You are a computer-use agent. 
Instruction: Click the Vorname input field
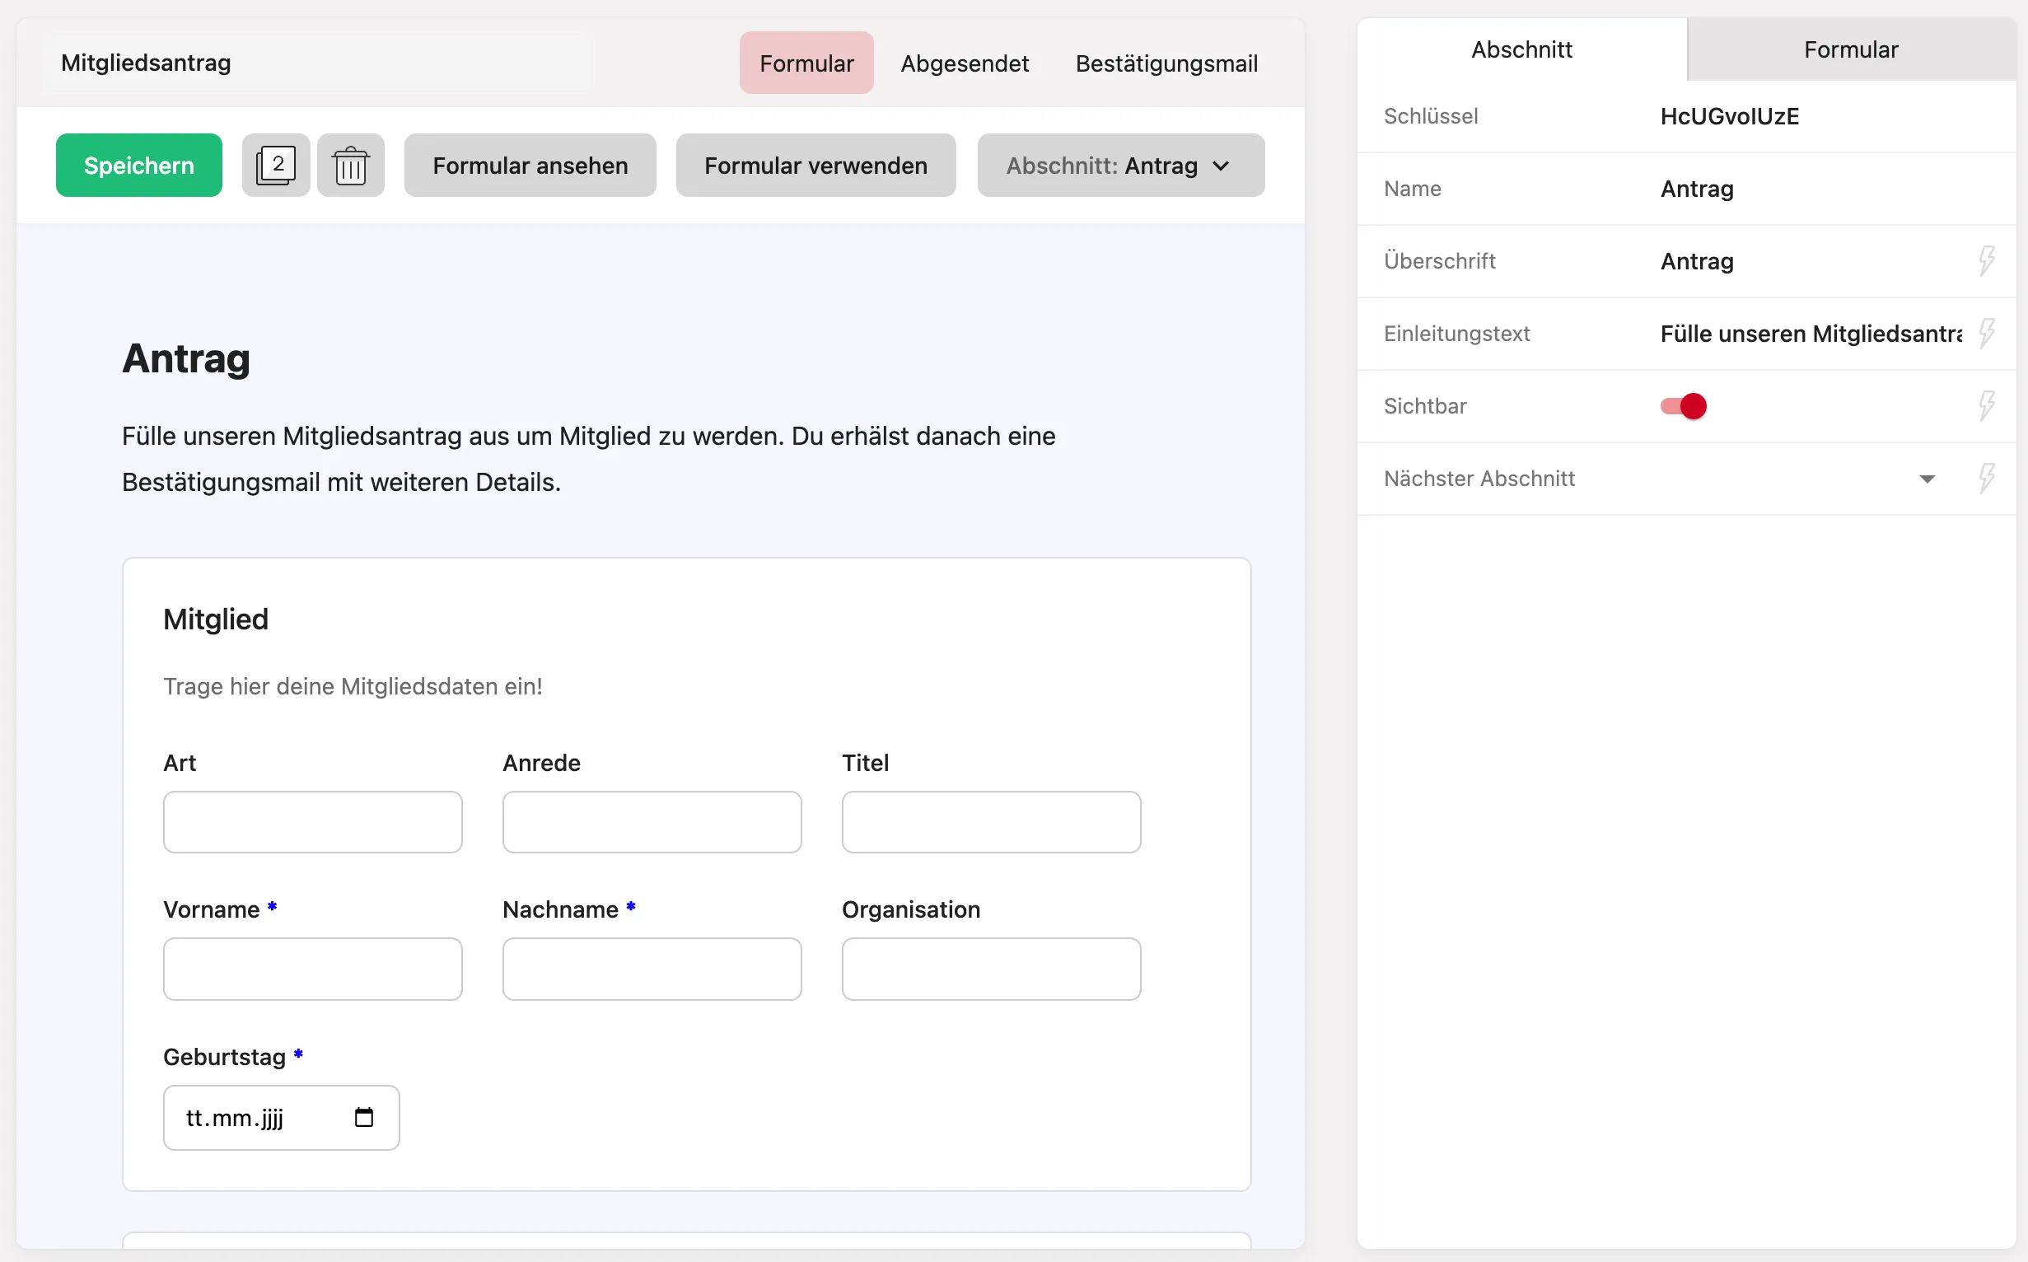[x=313, y=969]
